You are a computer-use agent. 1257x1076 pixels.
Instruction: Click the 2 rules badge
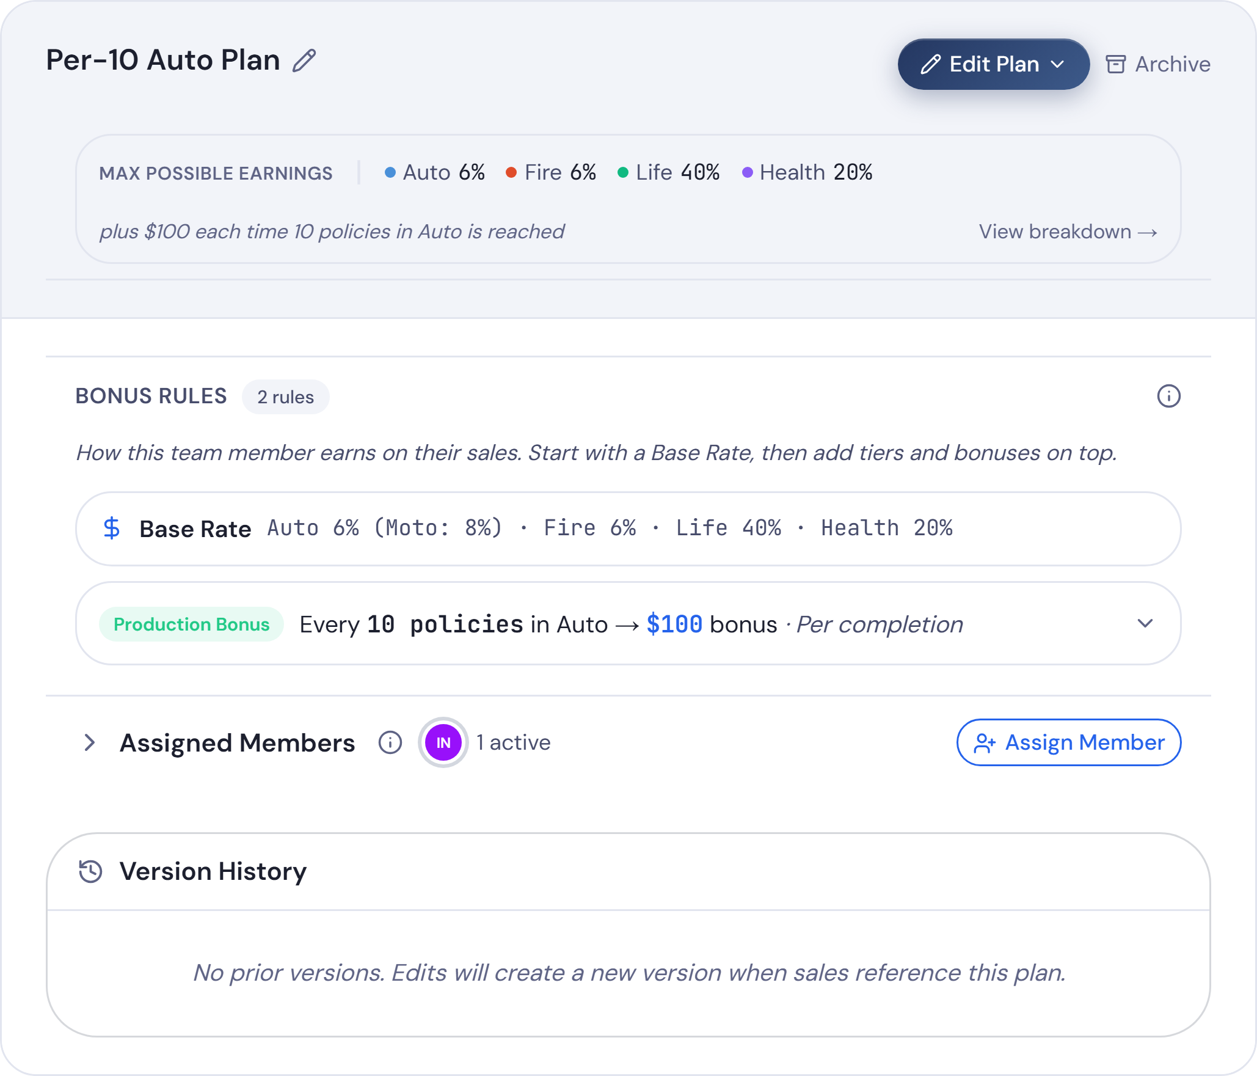pos(285,397)
